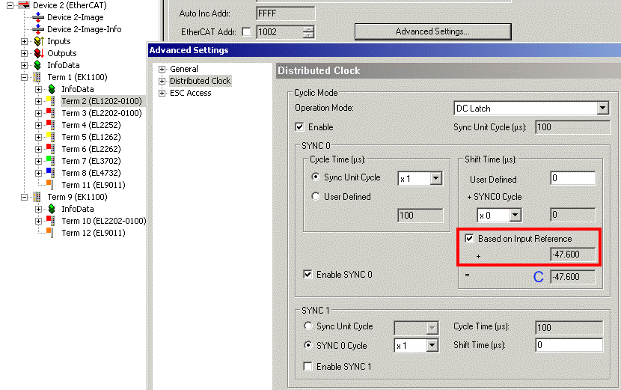Expand the Outputs tree node
The image size is (621, 390).
click(24, 53)
